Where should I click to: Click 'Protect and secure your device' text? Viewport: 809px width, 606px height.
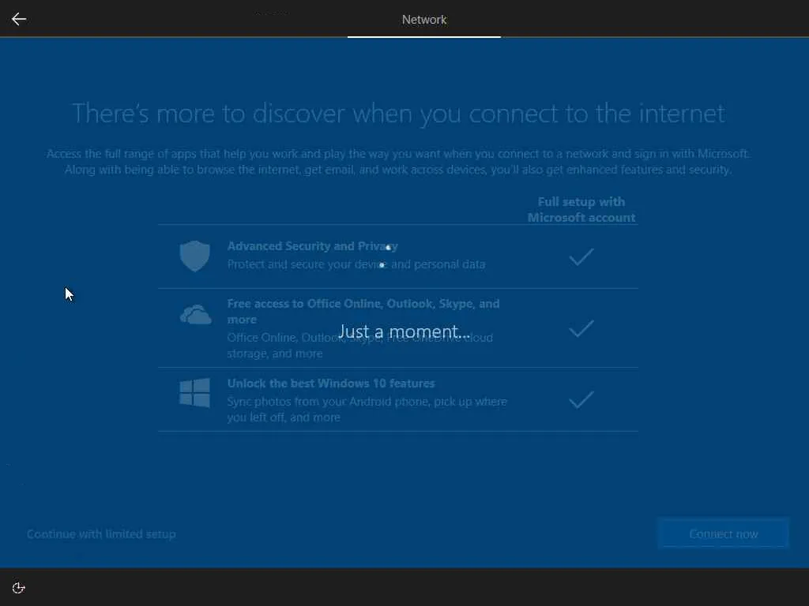[356, 264]
